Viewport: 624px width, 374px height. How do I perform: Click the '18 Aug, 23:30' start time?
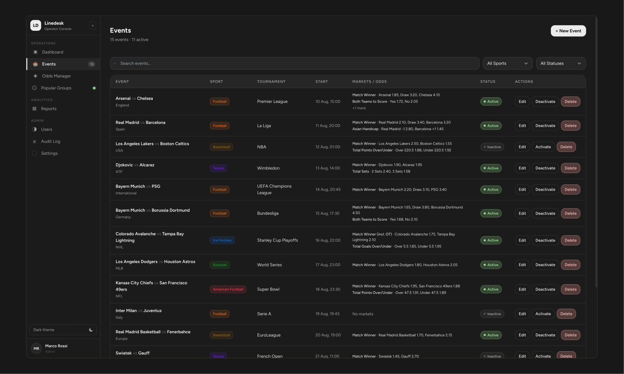[328, 289]
